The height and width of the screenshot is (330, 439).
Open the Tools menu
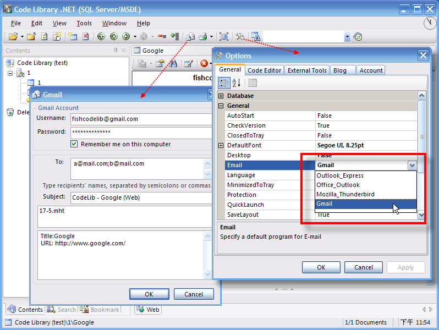84,23
